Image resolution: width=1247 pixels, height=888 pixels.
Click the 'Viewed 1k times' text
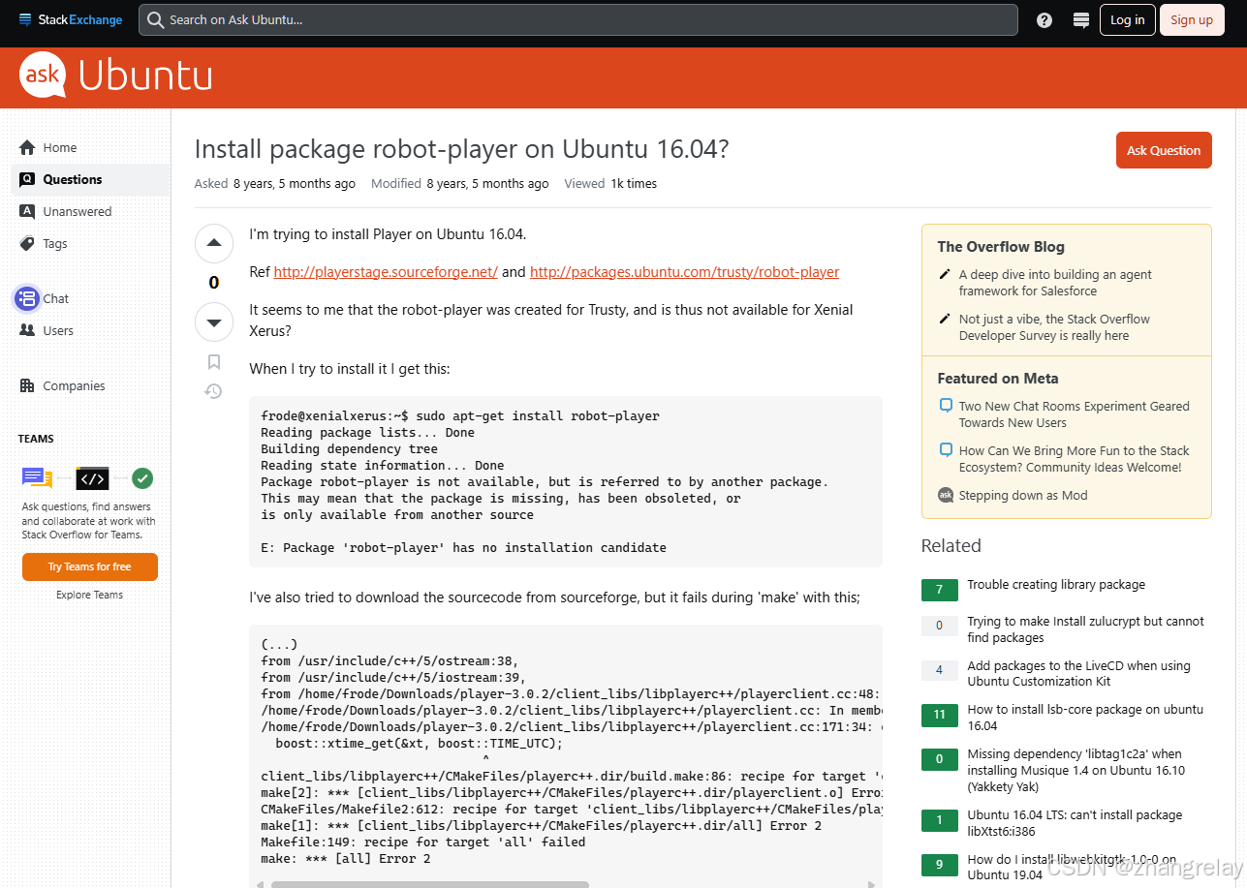click(x=610, y=183)
